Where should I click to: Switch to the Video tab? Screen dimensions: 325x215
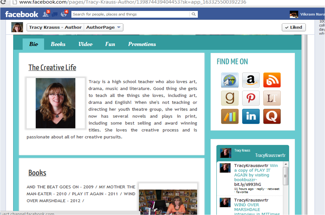click(86, 44)
